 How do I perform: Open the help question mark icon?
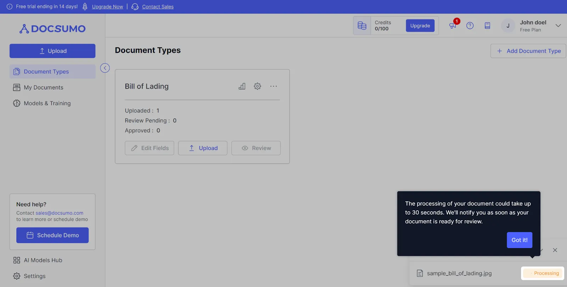(470, 25)
